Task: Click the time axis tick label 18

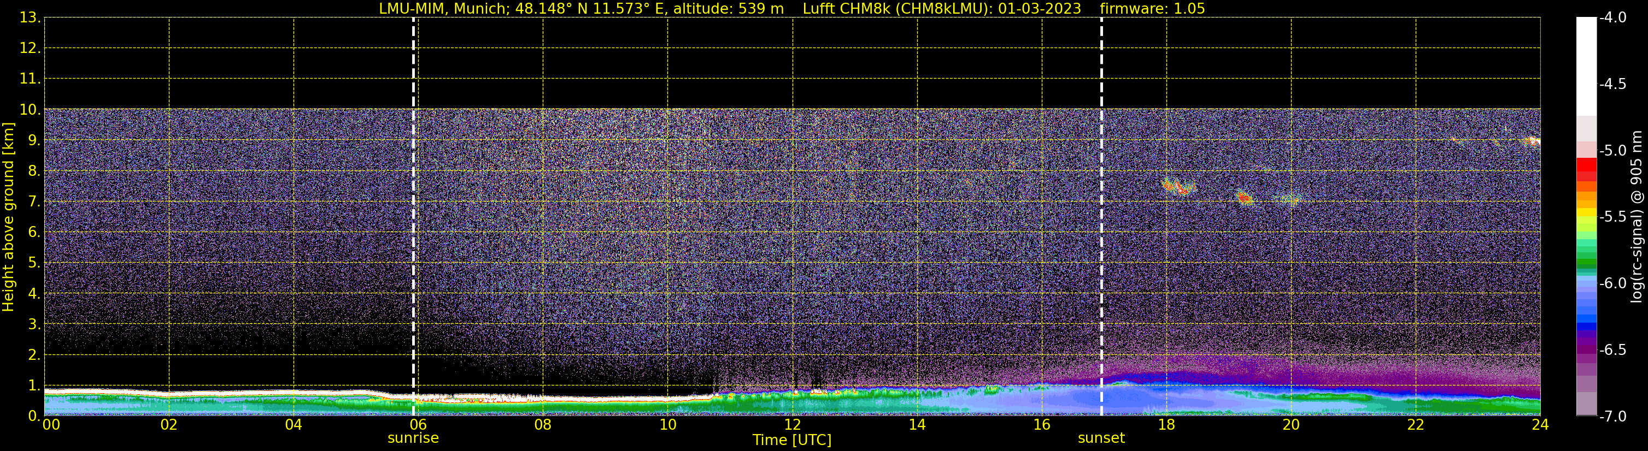Action: 1167,425
